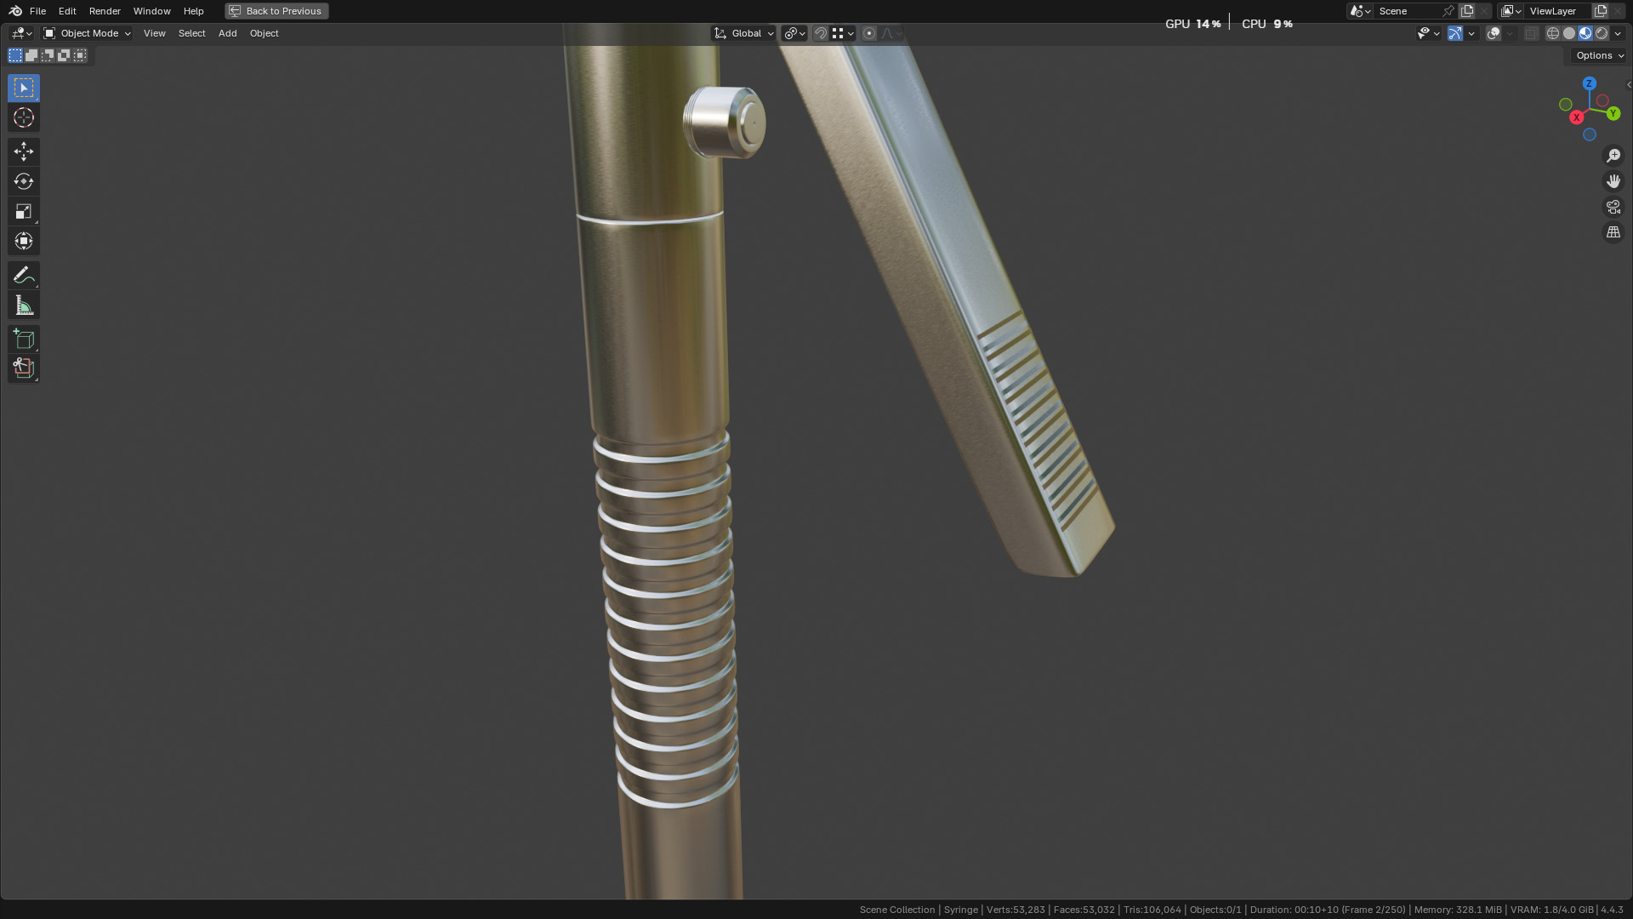Set selection mode to intersect selection

point(80,55)
